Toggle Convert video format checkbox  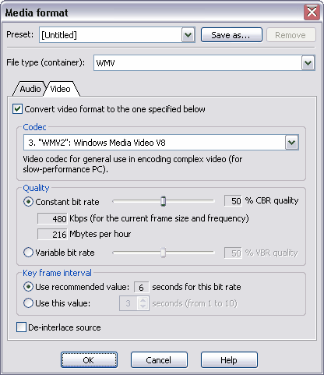pos(17,109)
